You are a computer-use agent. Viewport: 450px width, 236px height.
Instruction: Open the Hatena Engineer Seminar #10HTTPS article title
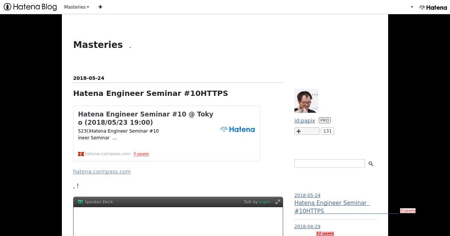(150, 93)
